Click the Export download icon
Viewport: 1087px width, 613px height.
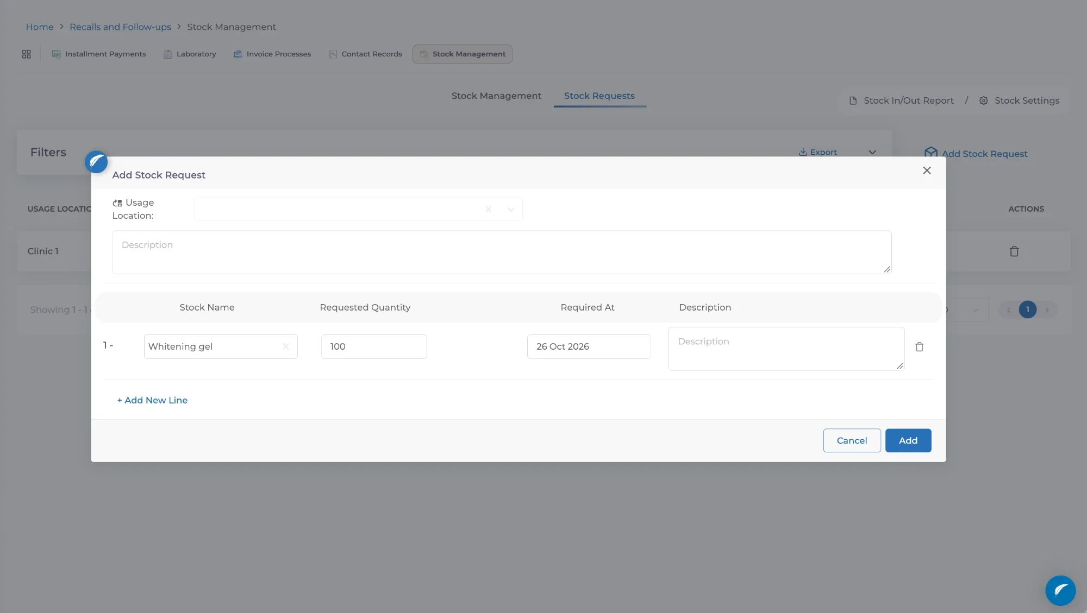point(803,152)
